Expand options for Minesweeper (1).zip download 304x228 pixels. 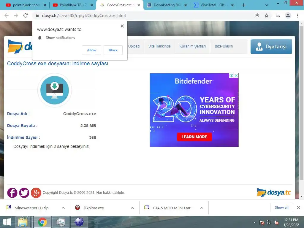tap(63, 208)
